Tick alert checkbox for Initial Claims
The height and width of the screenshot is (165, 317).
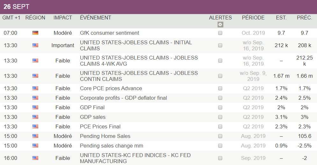[x=220, y=46]
